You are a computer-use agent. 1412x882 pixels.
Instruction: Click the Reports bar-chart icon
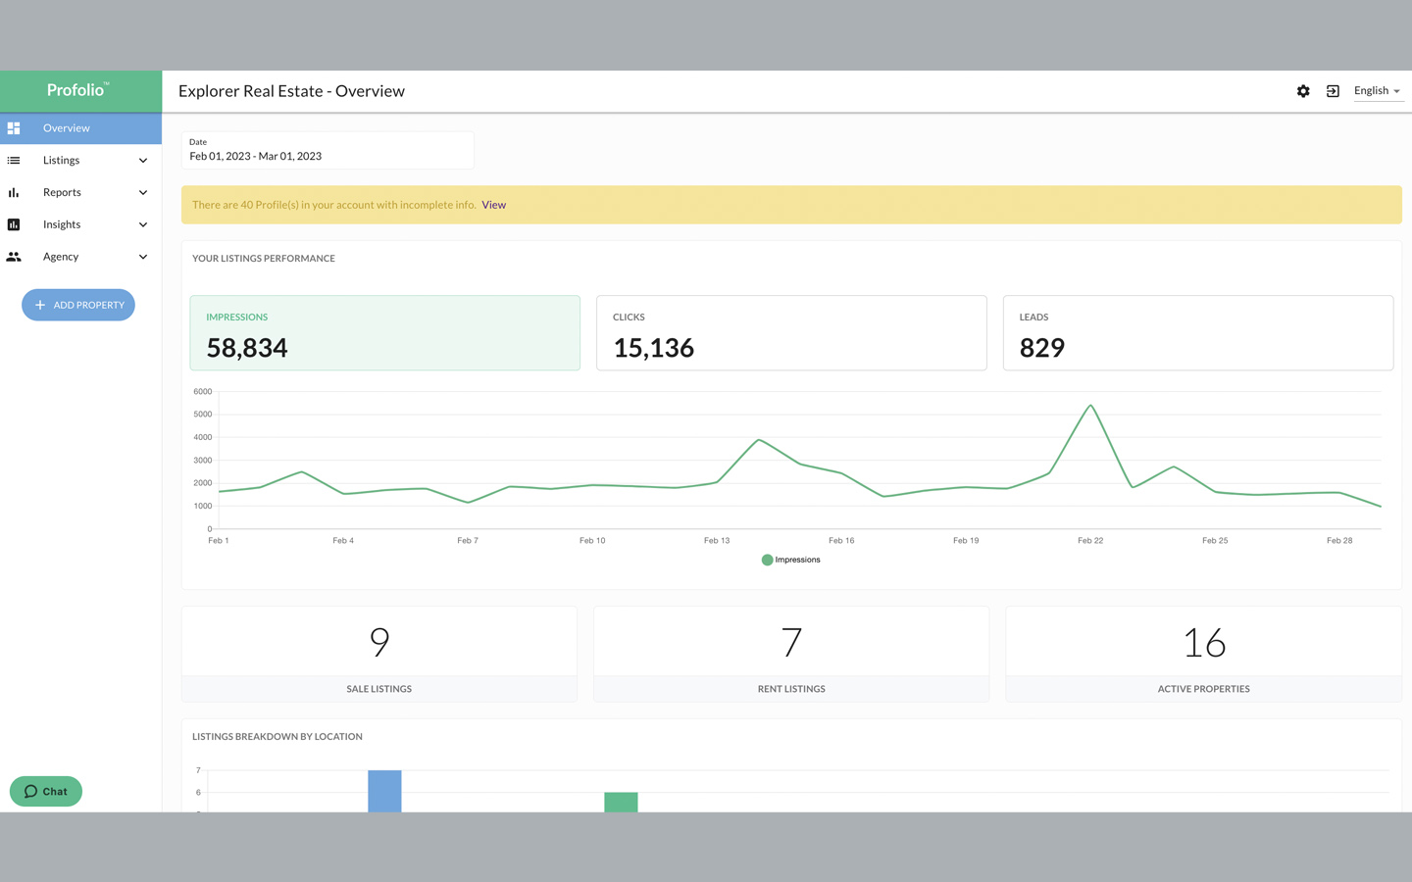coord(14,192)
